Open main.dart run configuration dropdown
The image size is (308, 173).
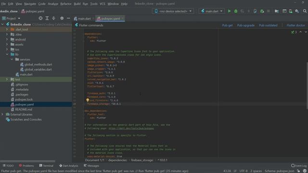click(212, 11)
